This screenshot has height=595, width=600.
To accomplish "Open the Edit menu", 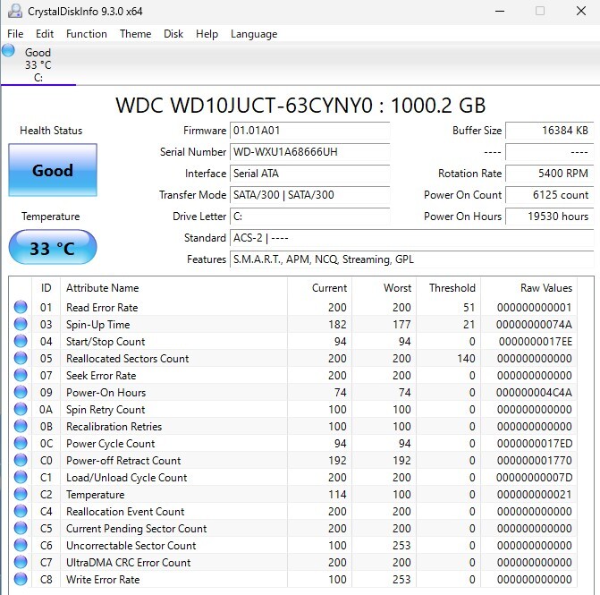I will point(45,34).
